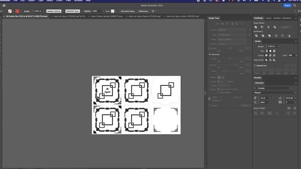Open the Fill color swatch in control bar
Screen dimensions: 301x169
click(x=10, y=11)
